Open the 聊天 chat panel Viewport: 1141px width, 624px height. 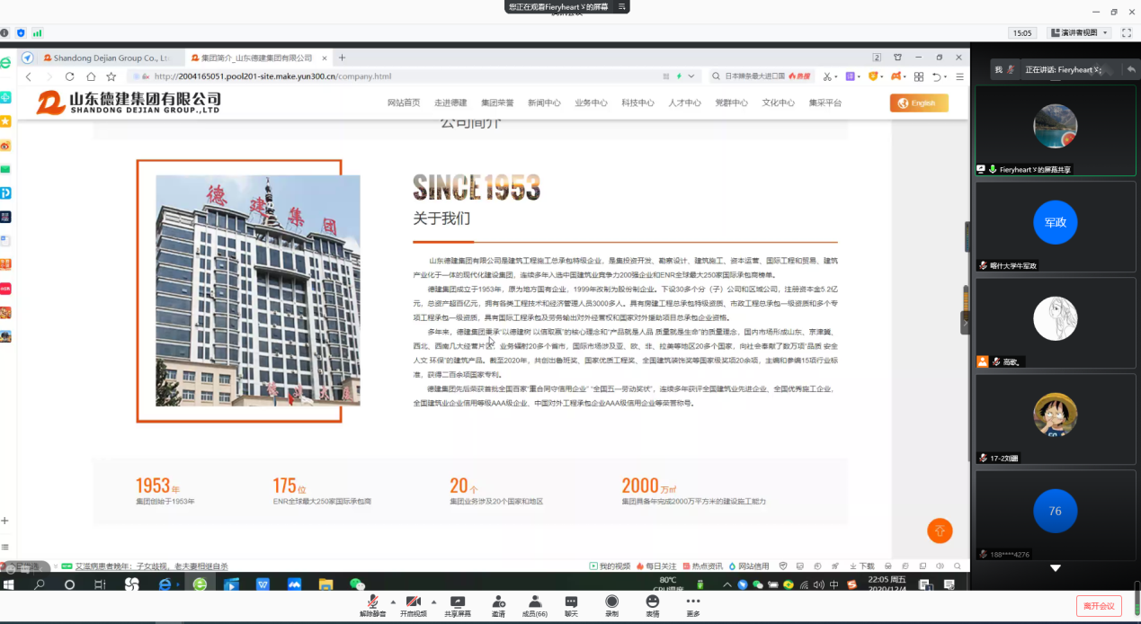[571, 605]
